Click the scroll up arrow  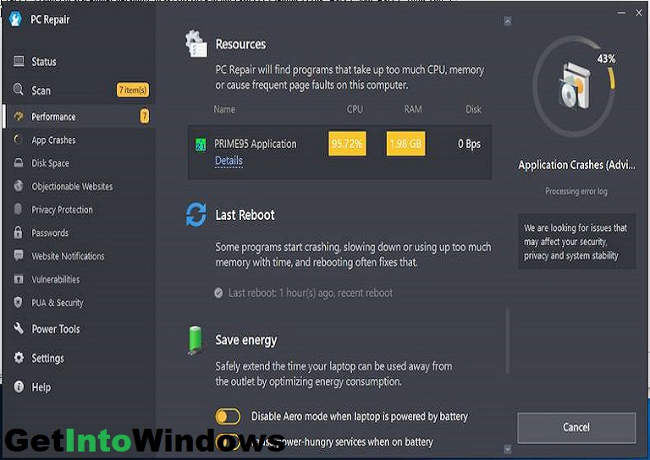(x=508, y=21)
